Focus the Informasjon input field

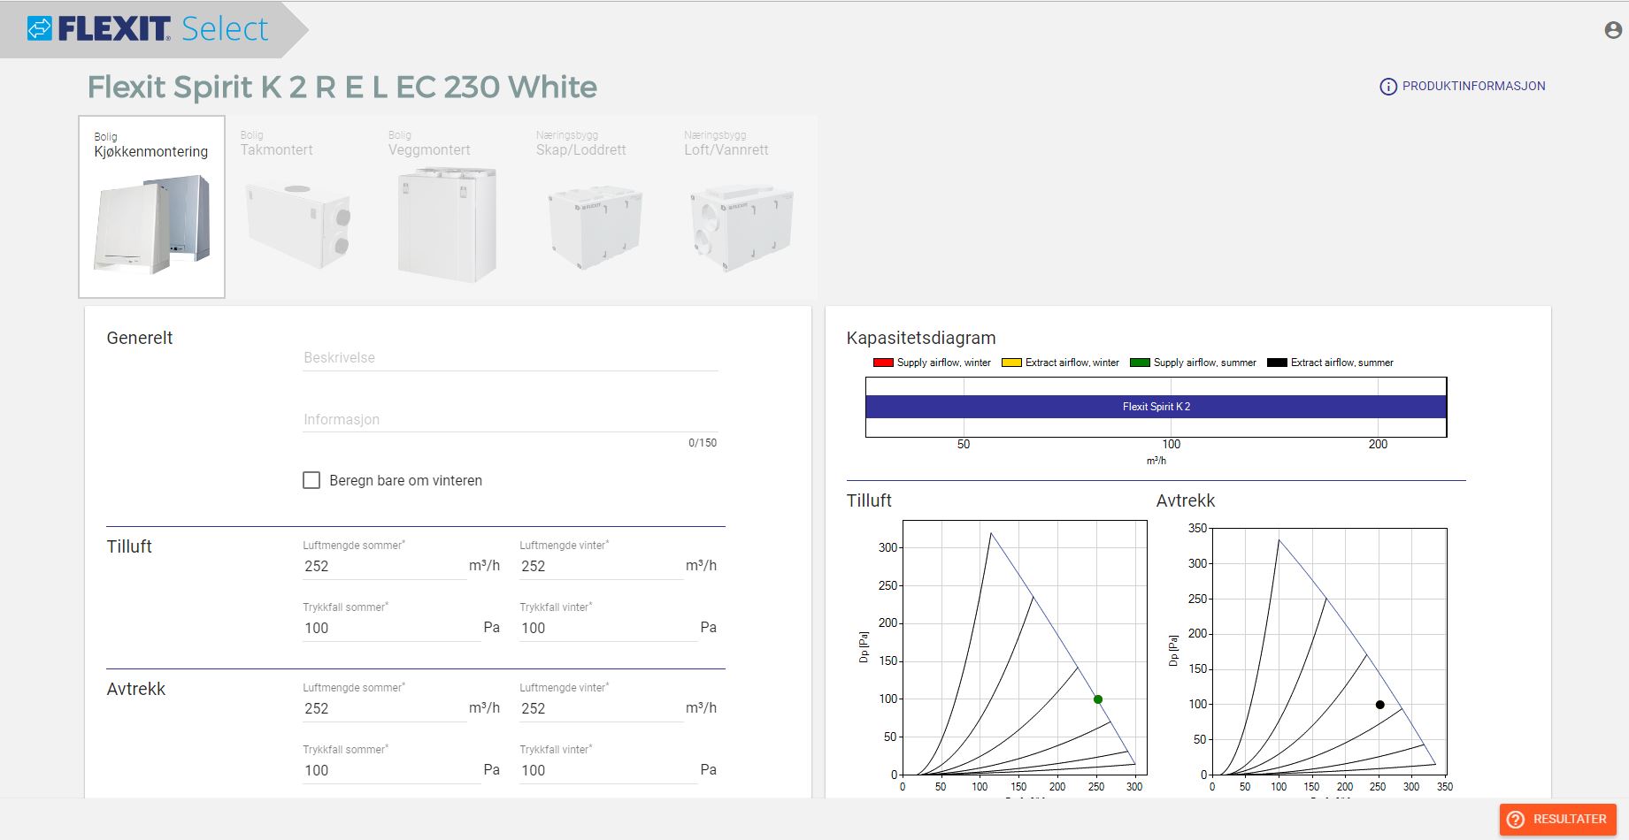510,420
